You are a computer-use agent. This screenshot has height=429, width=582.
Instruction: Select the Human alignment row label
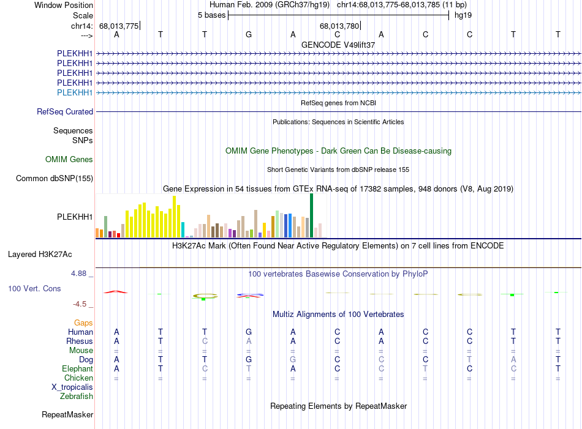pyautogui.click(x=80, y=332)
